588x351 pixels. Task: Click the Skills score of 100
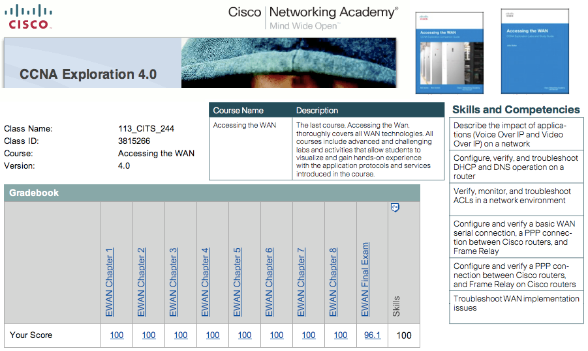click(x=404, y=335)
